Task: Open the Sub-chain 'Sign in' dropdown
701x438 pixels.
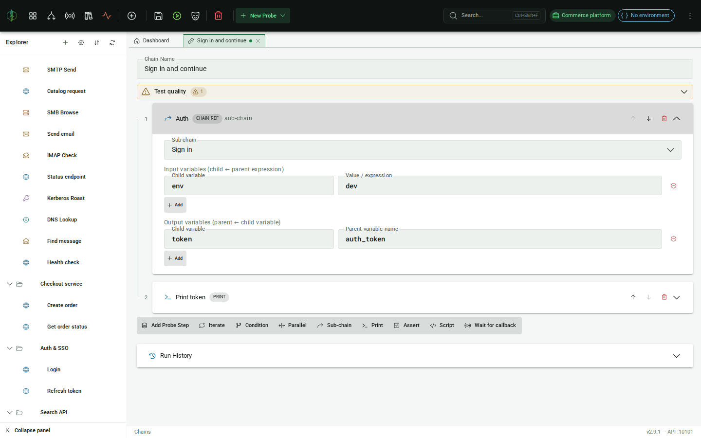Action: click(x=423, y=150)
